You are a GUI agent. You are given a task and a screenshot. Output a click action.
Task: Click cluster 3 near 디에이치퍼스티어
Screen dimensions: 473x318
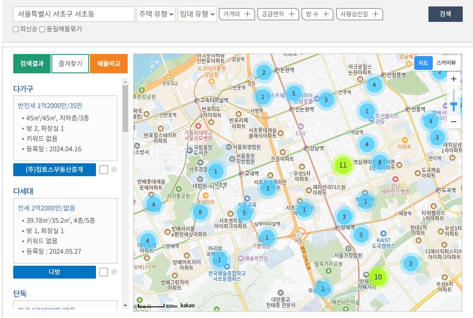pyautogui.click(x=410, y=264)
